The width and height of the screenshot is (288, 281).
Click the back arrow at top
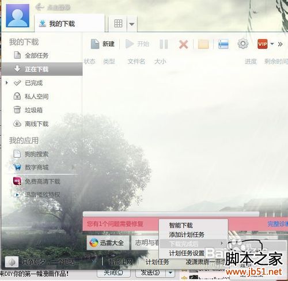coord(40,7)
